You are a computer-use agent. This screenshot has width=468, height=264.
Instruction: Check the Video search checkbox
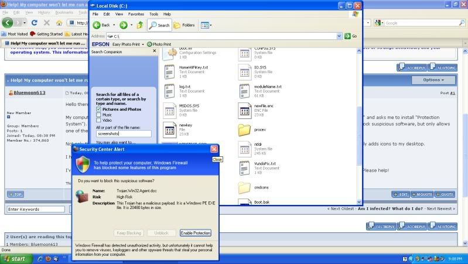[x=98, y=120]
